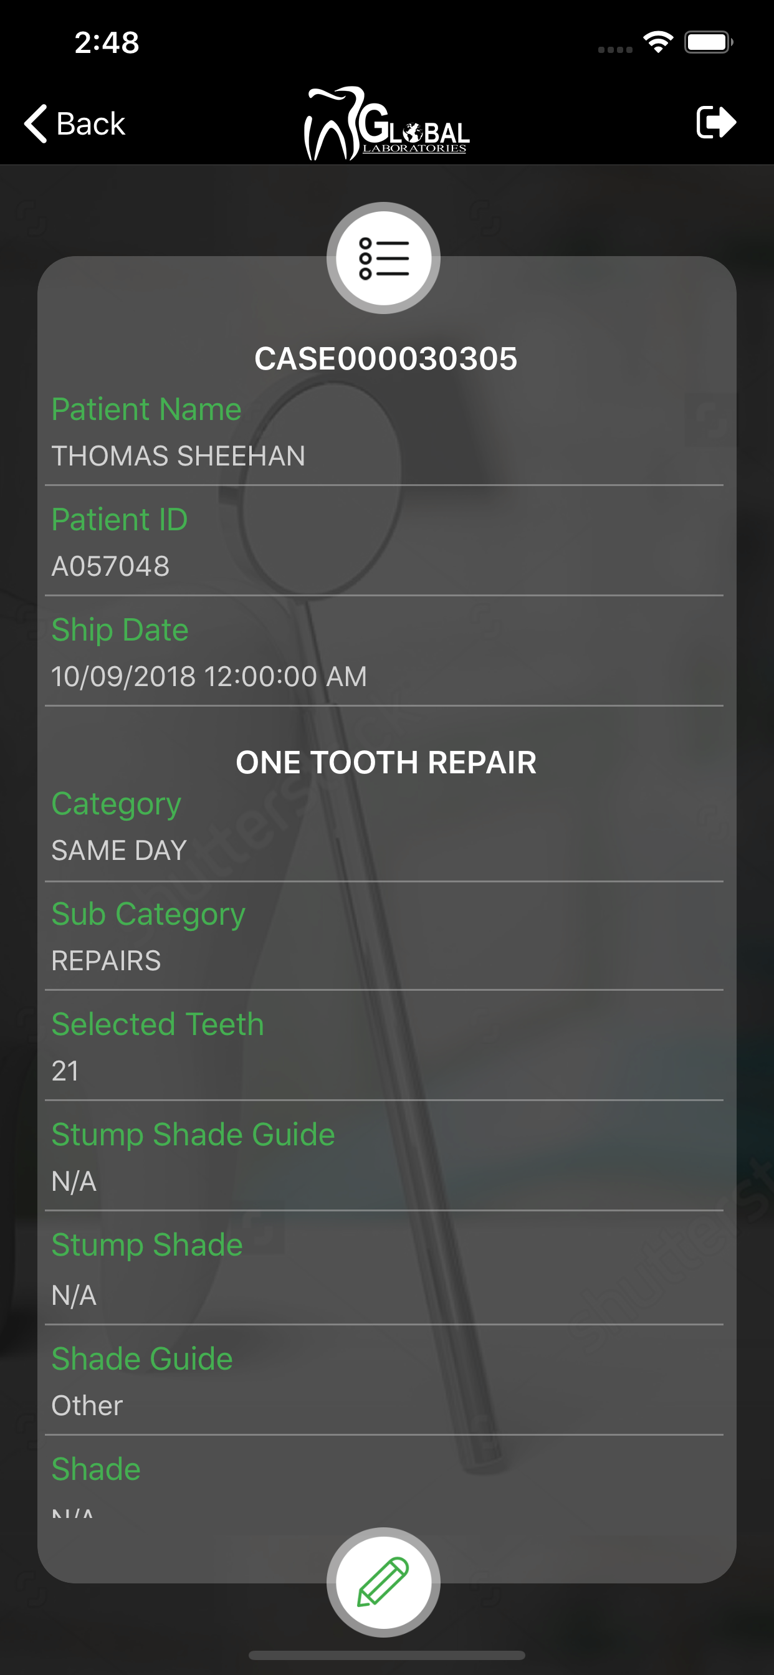Tap the Global Laboratories logo
The image size is (774, 1675).
pos(386,123)
